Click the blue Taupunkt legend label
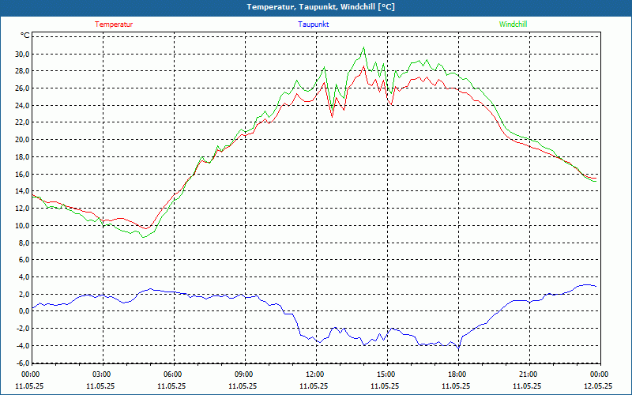Screen dimensions: 632x395 coord(313,24)
